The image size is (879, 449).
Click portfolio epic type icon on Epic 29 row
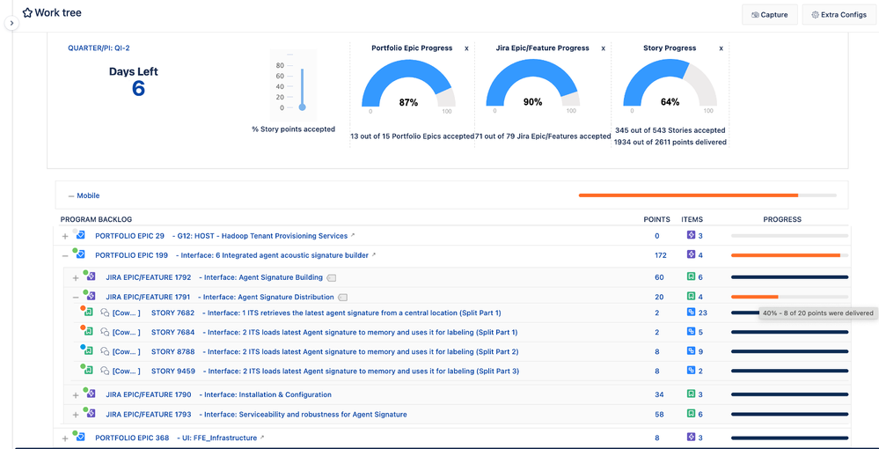click(x=80, y=236)
